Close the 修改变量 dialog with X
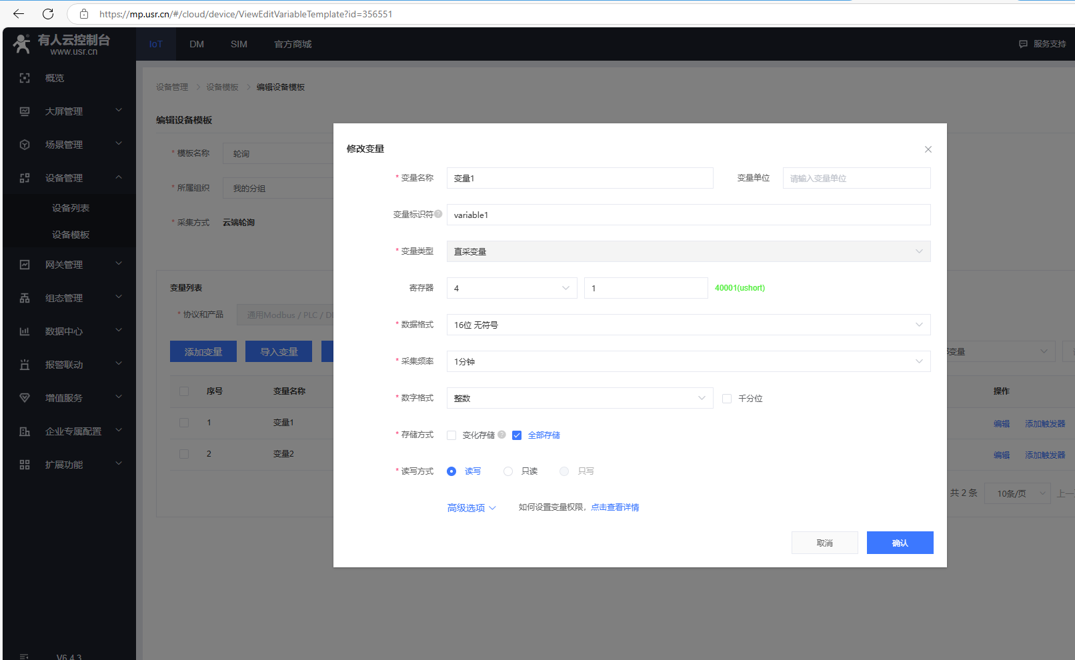Viewport: 1075px width, 660px height. [928, 149]
